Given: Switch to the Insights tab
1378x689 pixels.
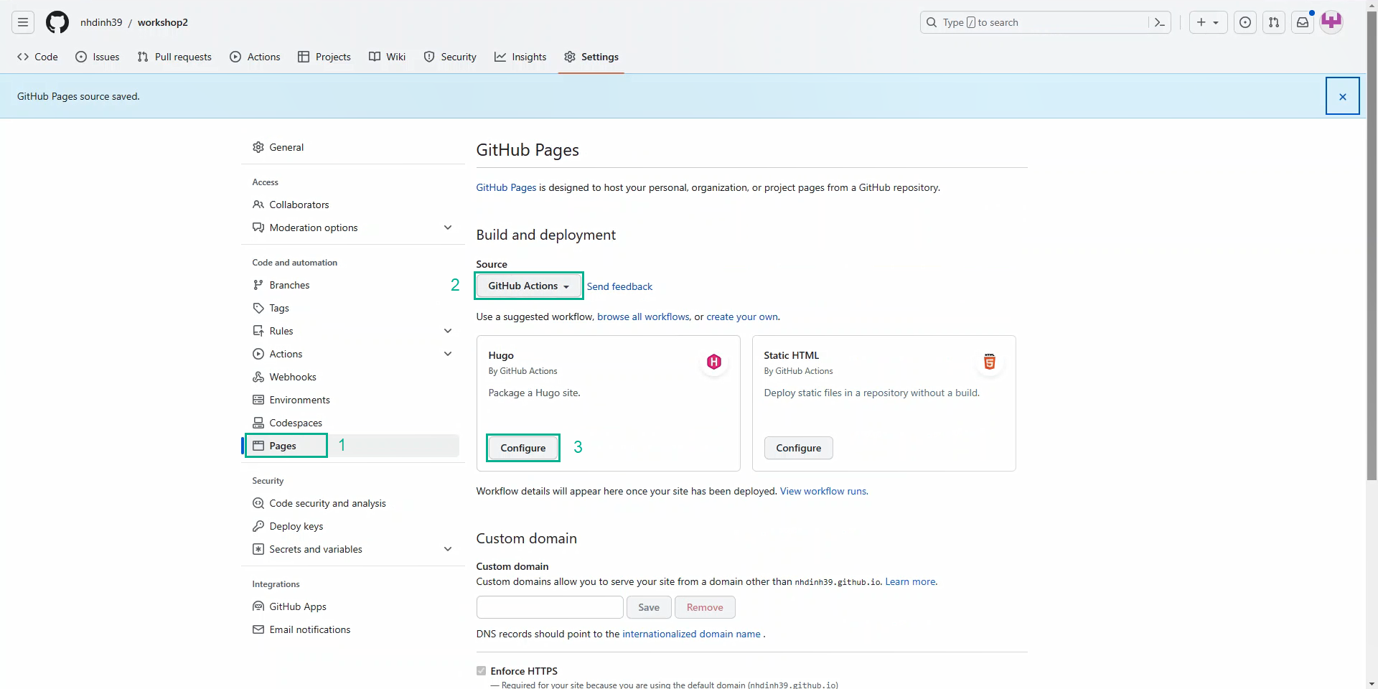Looking at the screenshot, I should [520, 57].
